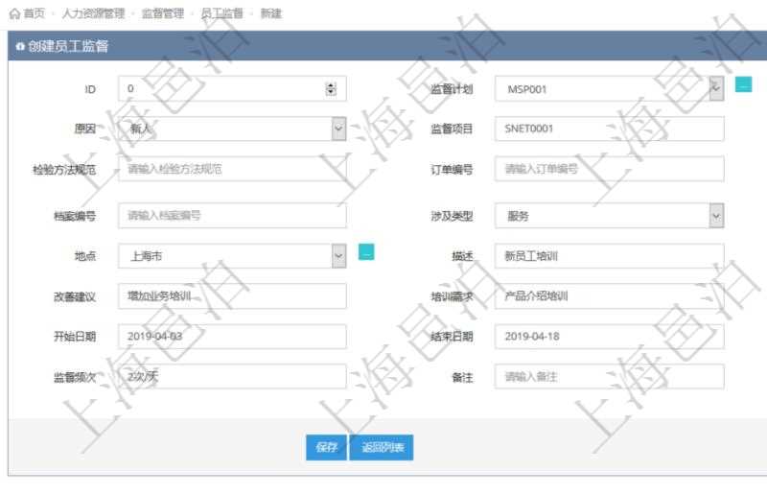Image resolution: width=767 pixels, height=494 pixels.
Task: Focus the 检验方法规范 input
Action: tap(232, 169)
